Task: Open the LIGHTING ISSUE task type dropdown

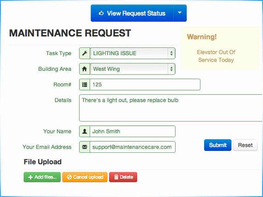Action: (x=133, y=53)
